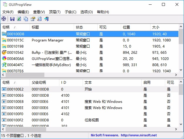Open the 查看(V) menu
The width and height of the screenshot is (184, 139).
click(39, 12)
